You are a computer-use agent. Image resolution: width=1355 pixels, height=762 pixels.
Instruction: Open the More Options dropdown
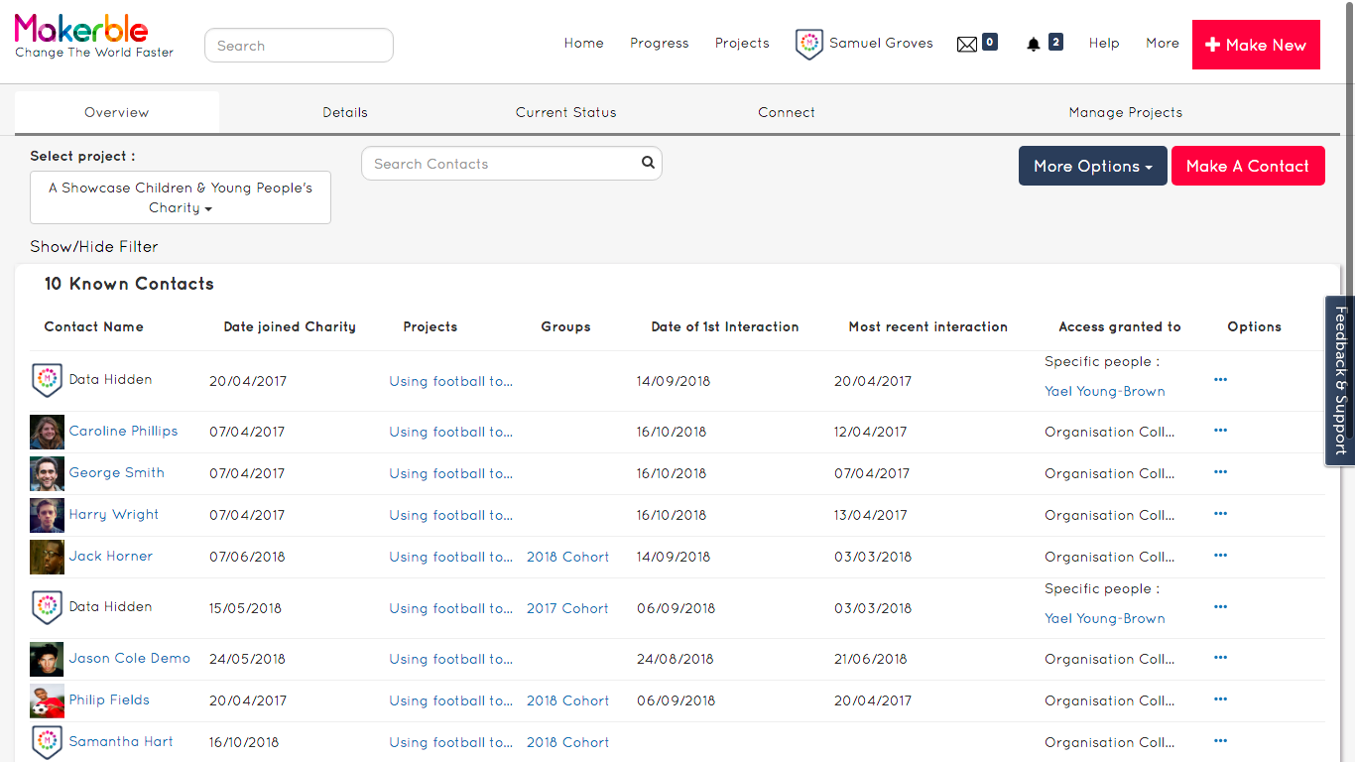1093,166
